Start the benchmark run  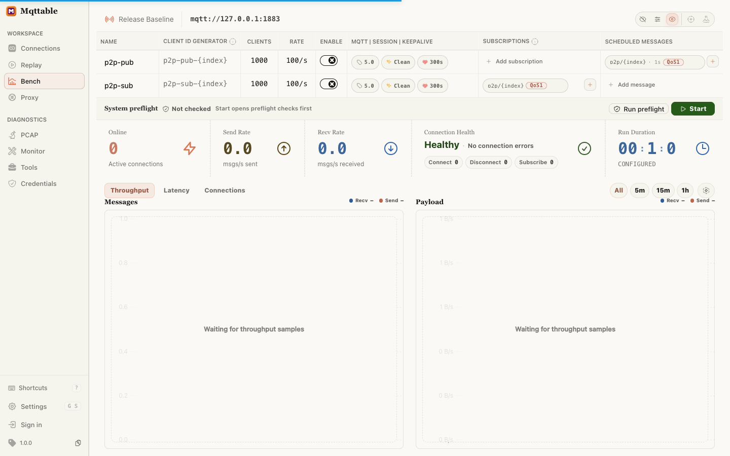point(693,109)
